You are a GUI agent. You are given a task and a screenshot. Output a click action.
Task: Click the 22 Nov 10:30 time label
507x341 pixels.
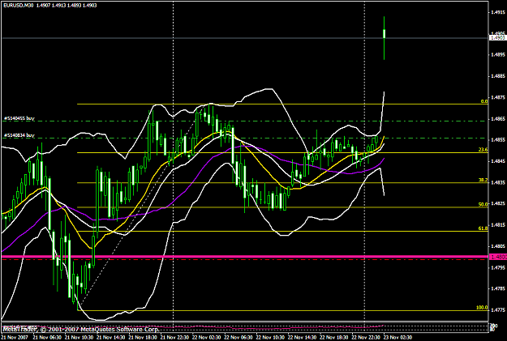click(270, 338)
